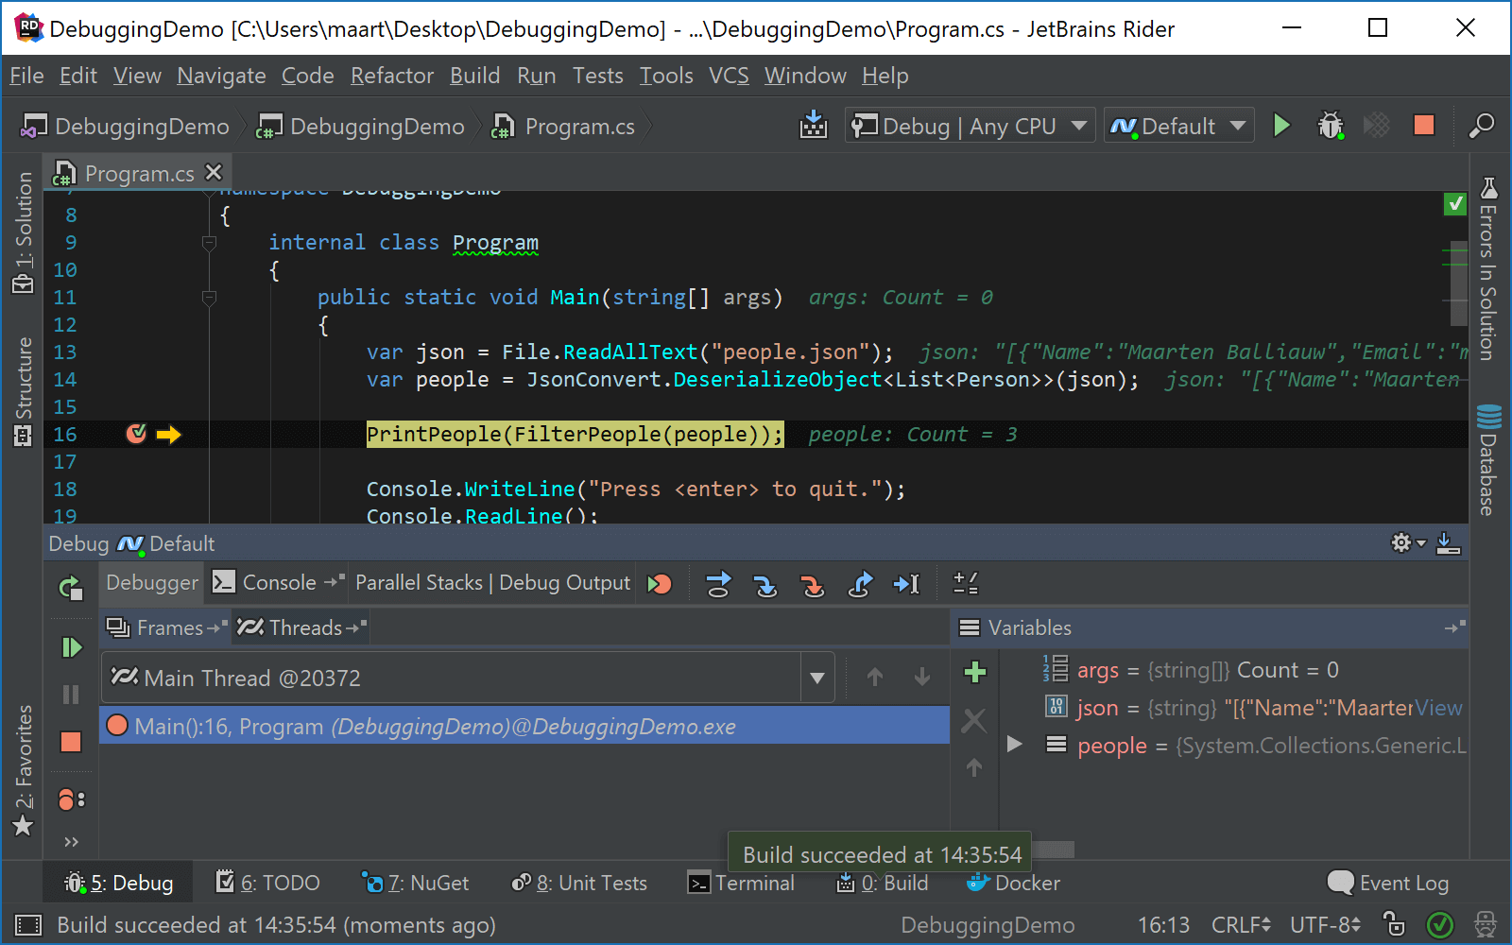Image resolution: width=1512 pixels, height=945 pixels.
Task: Switch to the Console debugger tab
Action: pyautogui.click(x=277, y=582)
